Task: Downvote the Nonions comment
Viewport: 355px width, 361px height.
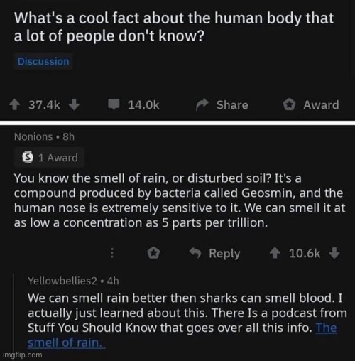Action: (334, 253)
